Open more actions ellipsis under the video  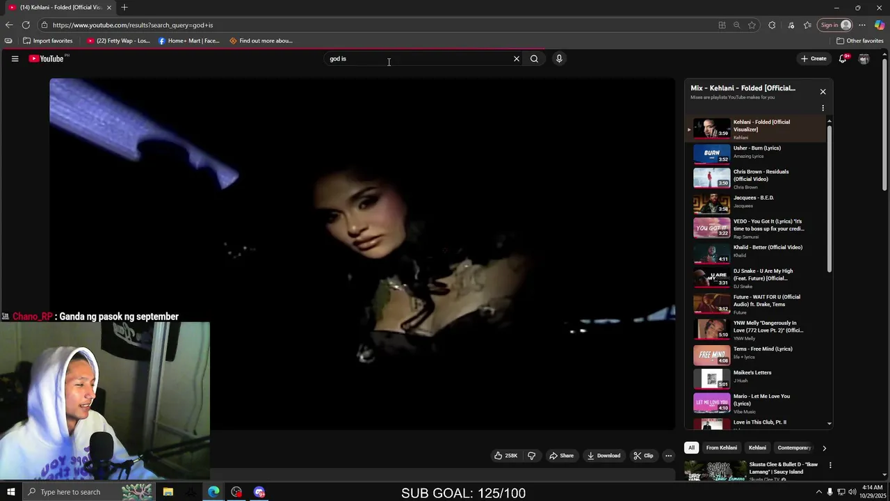coord(668,456)
